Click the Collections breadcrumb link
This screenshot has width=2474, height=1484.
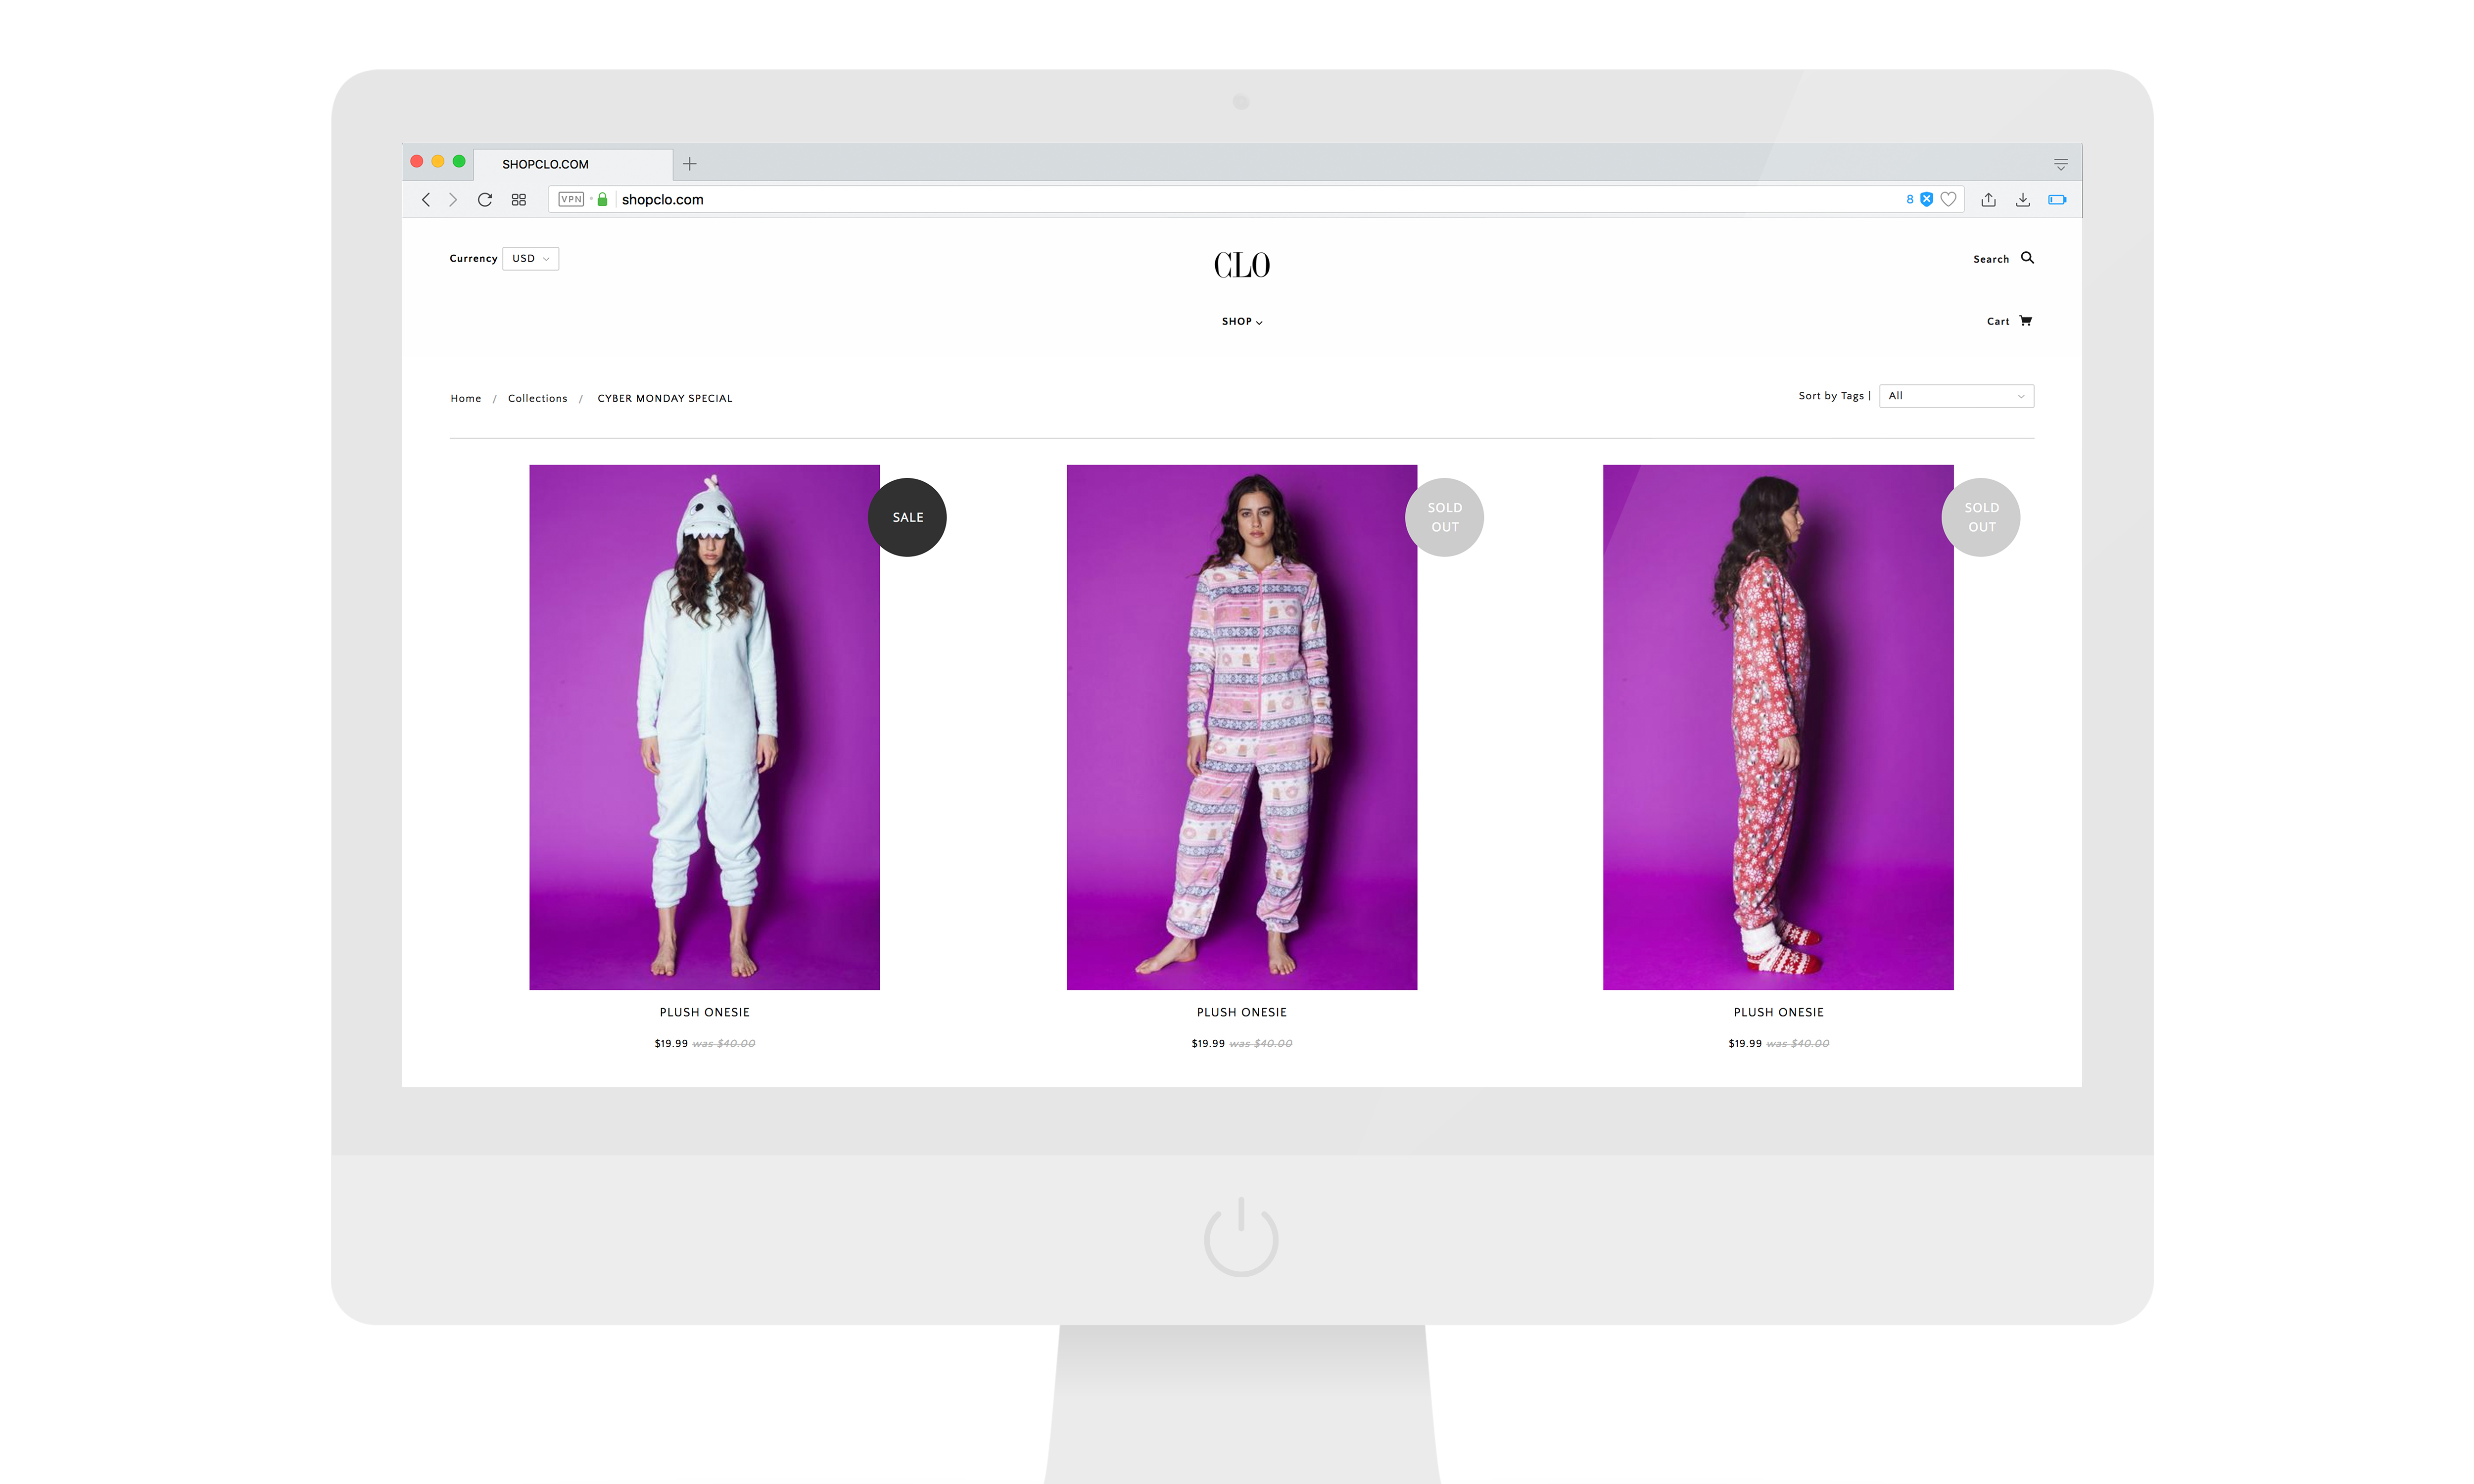[x=537, y=398]
